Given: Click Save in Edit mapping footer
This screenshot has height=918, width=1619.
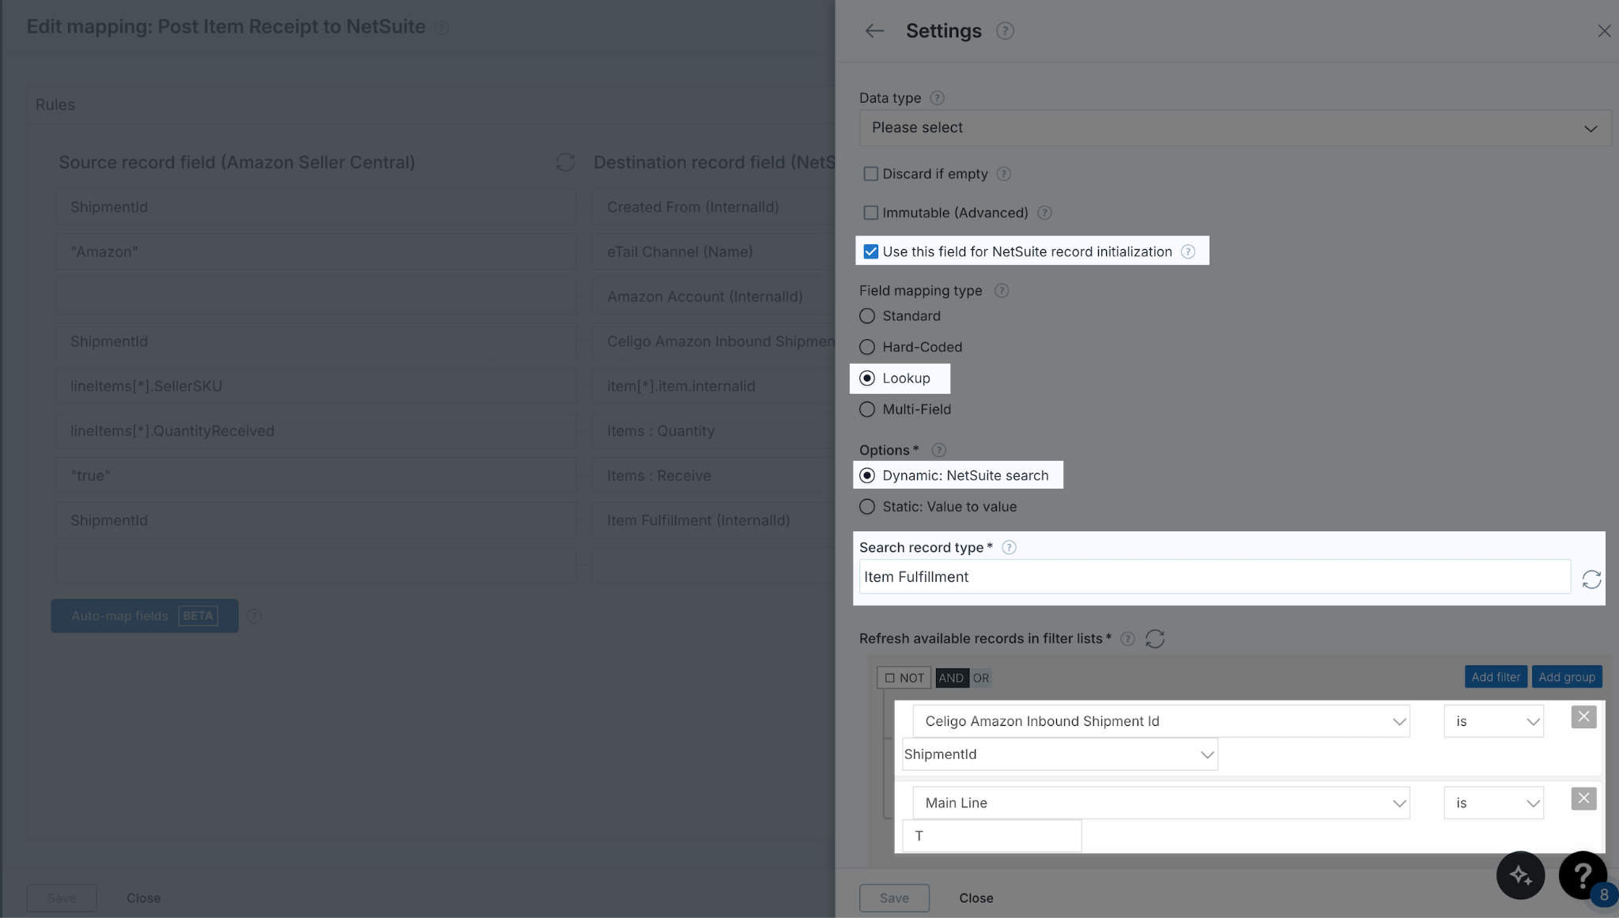Looking at the screenshot, I should [x=62, y=898].
